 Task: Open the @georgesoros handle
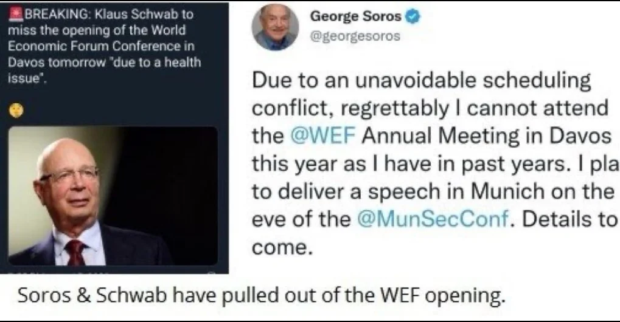click(355, 36)
